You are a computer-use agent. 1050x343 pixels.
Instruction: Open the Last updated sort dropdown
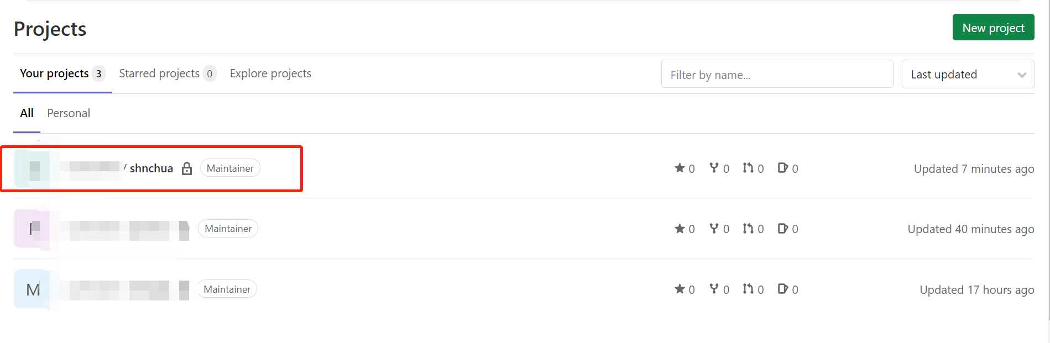[968, 74]
